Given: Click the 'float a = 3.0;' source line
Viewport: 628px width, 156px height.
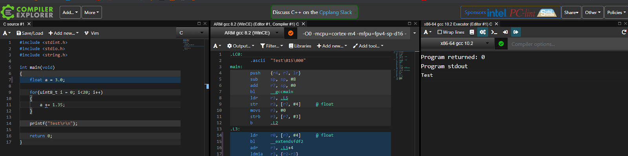Looking at the screenshot, I should coord(47,80).
